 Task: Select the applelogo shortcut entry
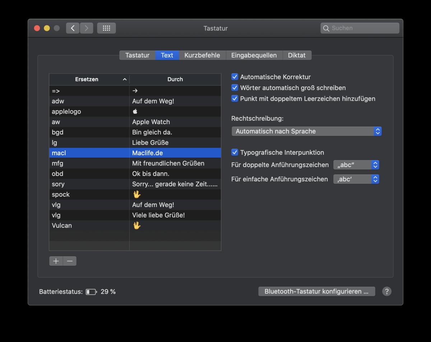[x=135, y=111]
